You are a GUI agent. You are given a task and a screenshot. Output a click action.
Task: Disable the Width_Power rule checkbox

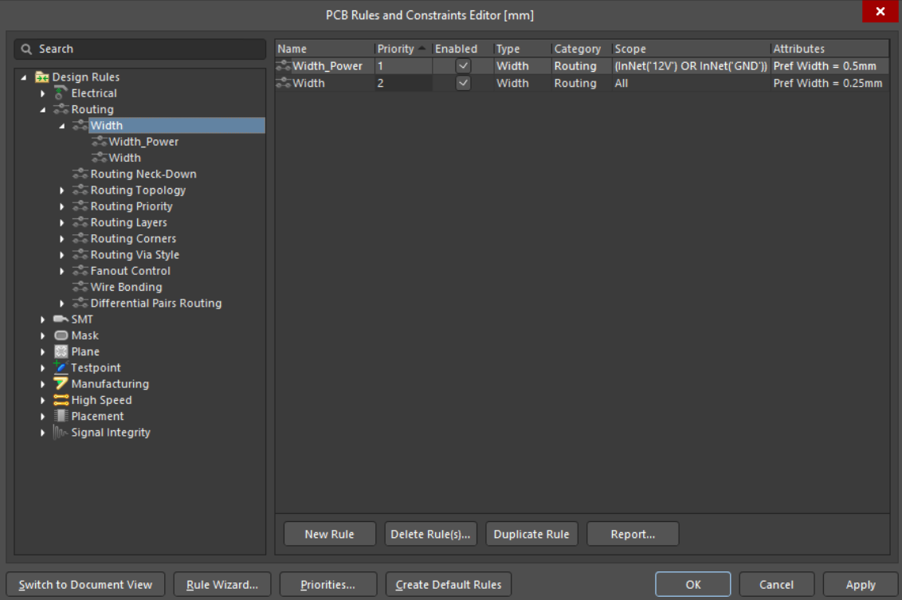pyautogui.click(x=463, y=66)
